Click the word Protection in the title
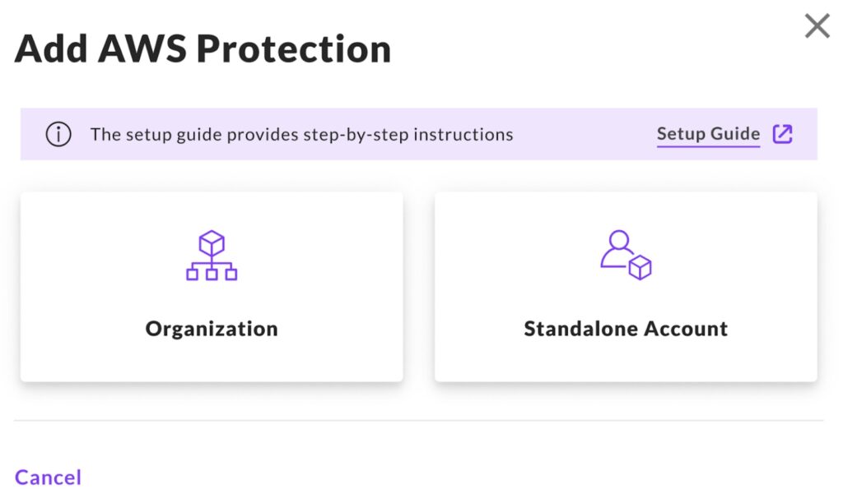This screenshot has height=503, width=843. pos(293,50)
